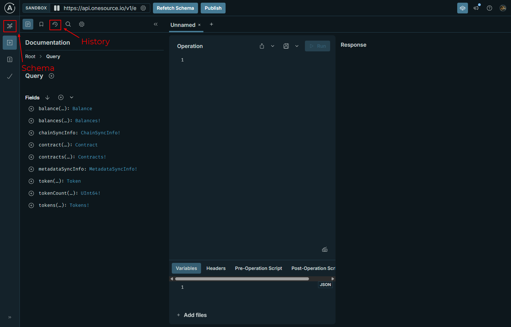511x327 pixels.
Task: Open the Checks checkmark sidebar icon
Action: (x=10, y=76)
